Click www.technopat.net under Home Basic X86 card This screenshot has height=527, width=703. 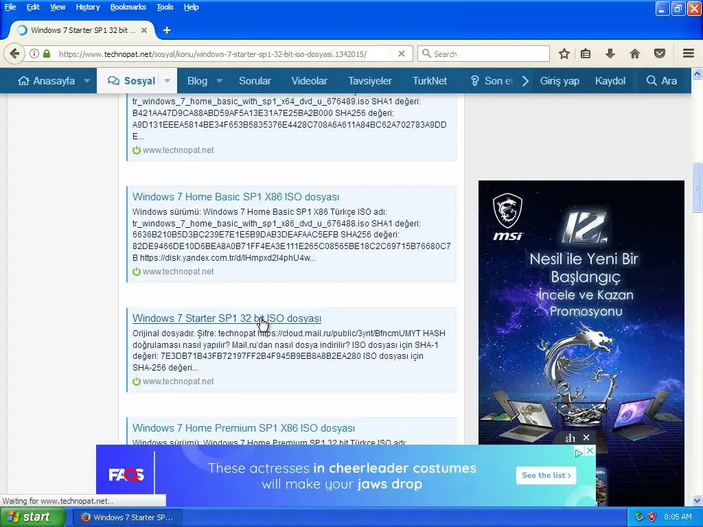178,272
